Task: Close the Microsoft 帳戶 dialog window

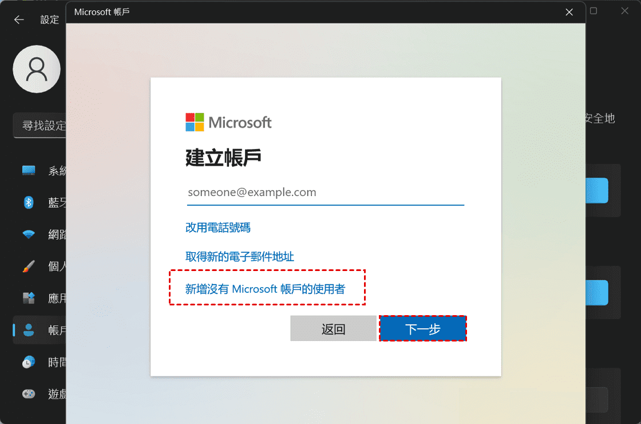Action: (569, 12)
